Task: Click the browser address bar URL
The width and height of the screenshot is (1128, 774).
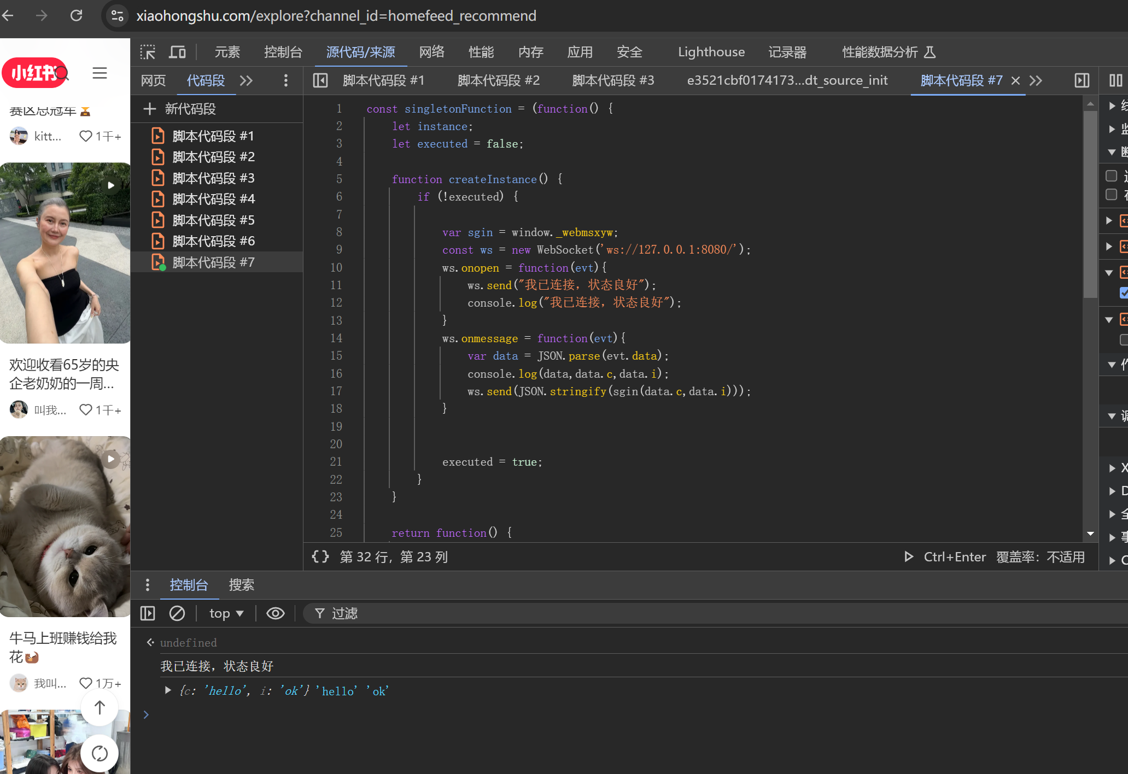Action: [336, 16]
